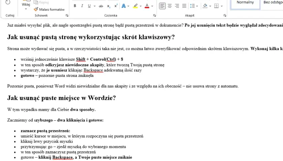
Task: Click the underlined word Shift
Action: pyautogui.click(x=81, y=59)
